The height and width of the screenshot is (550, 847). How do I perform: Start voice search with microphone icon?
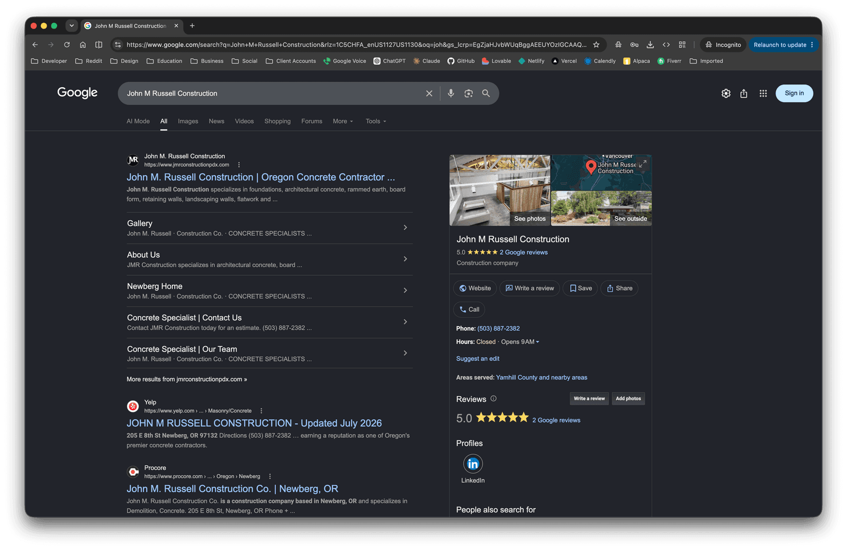pyautogui.click(x=450, y=94)
